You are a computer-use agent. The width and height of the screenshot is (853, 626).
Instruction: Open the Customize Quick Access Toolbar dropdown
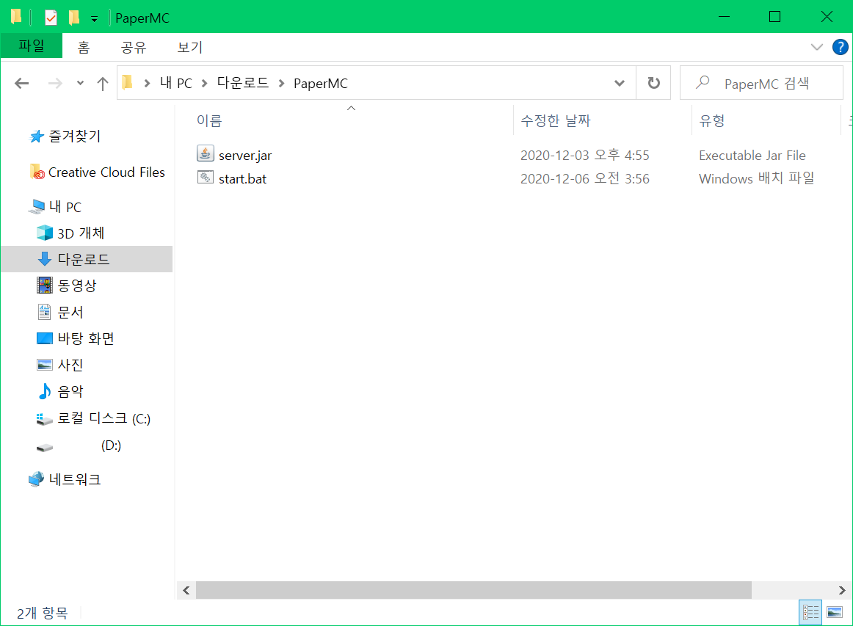[94, 19]
